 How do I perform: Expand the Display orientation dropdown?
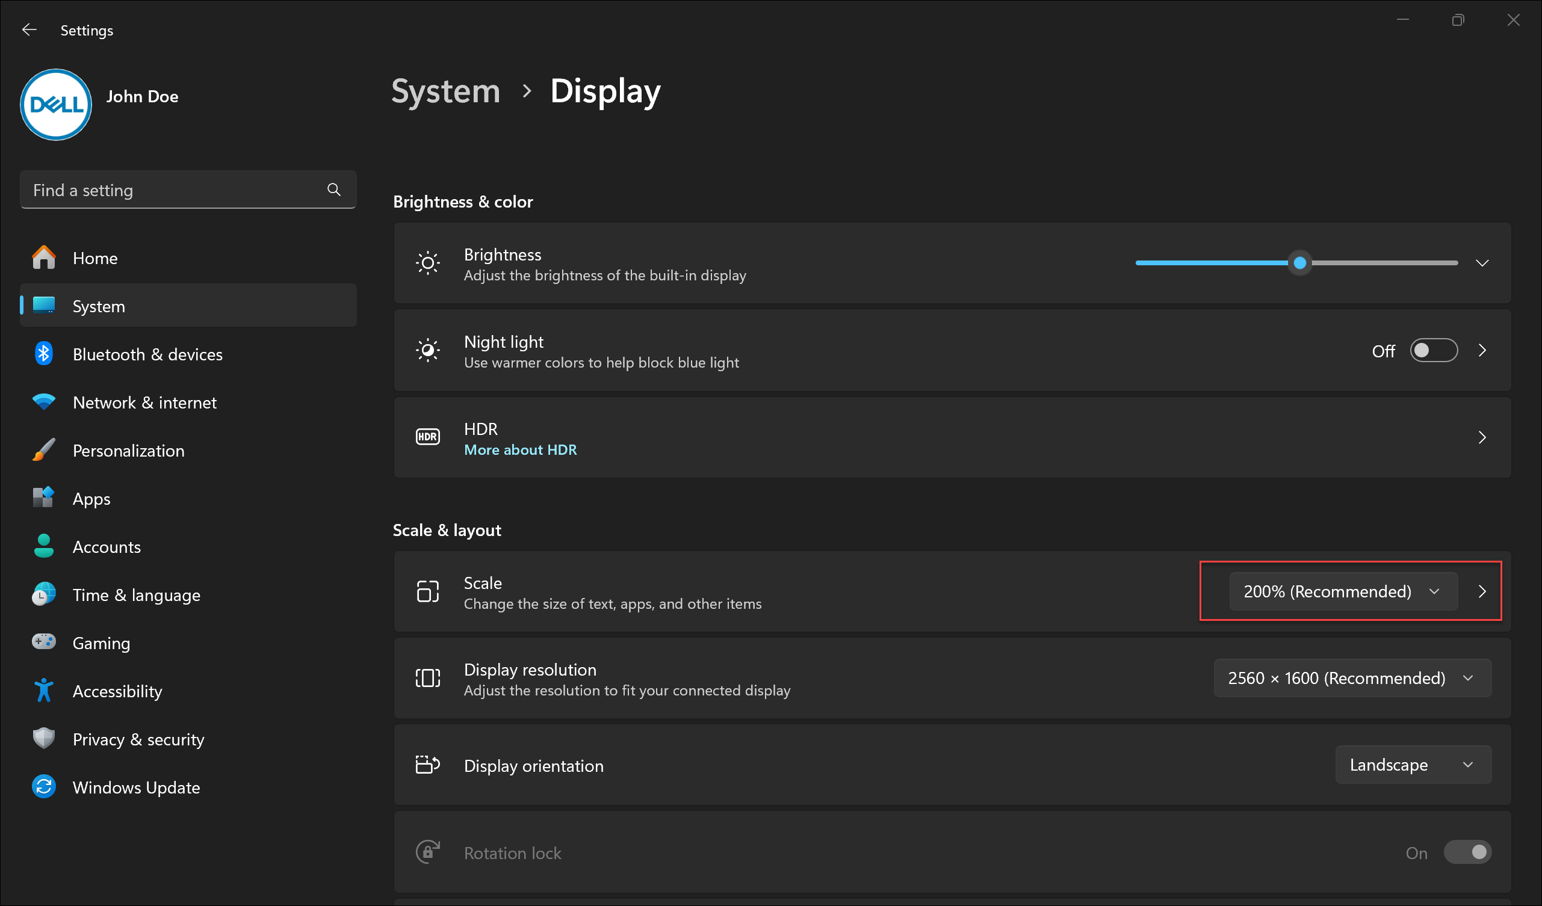pyautogui.click(x=1411, y=765)
